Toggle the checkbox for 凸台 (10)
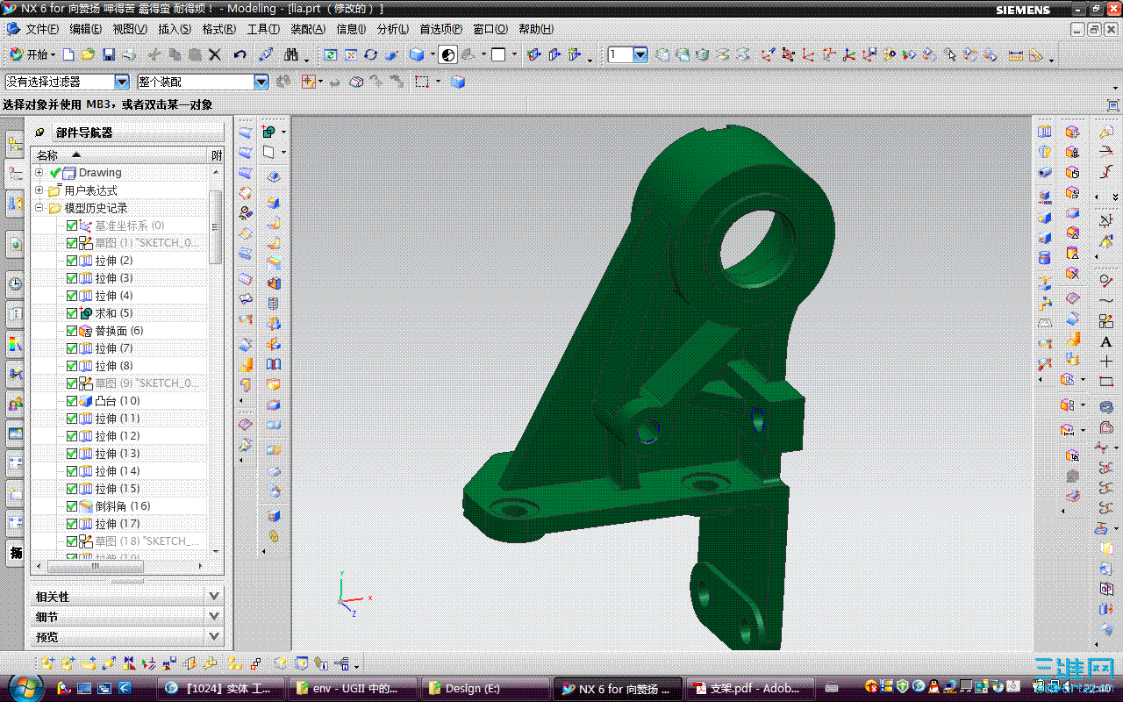Viewport: 1123px width, 702px height. [x=72, y=401]
